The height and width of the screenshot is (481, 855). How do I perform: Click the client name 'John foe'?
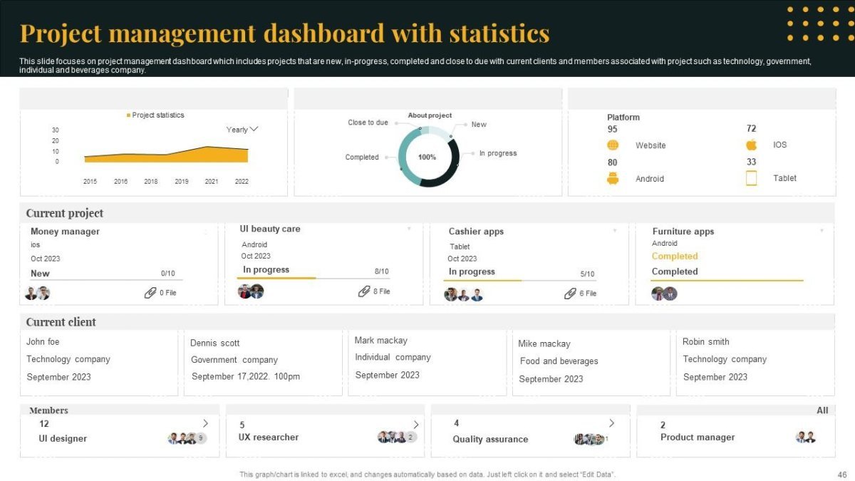(x=43, y=342)
